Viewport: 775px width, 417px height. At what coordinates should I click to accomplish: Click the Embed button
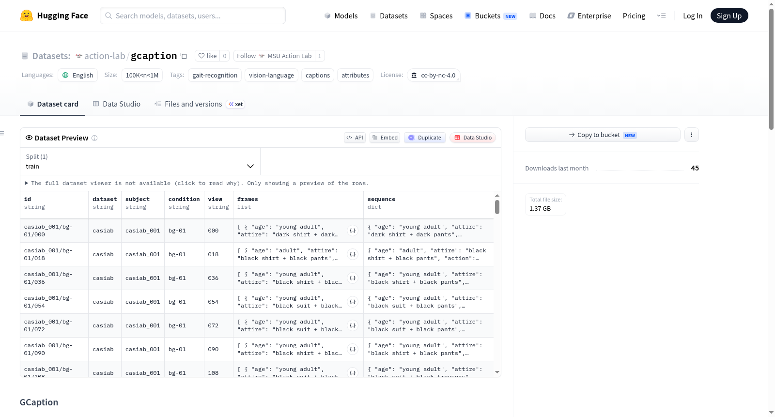click(385, 138)
